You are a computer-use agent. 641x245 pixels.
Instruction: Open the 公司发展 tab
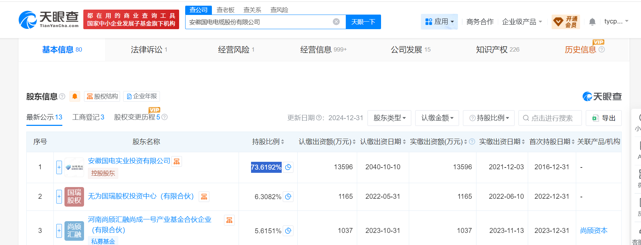coord(411,49)
